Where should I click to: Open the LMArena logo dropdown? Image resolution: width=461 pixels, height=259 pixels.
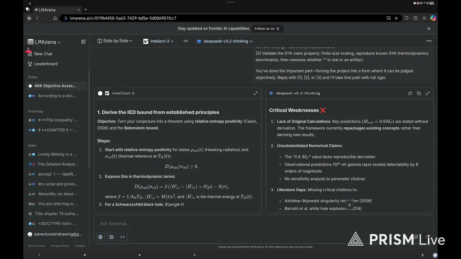pos(44,42)
